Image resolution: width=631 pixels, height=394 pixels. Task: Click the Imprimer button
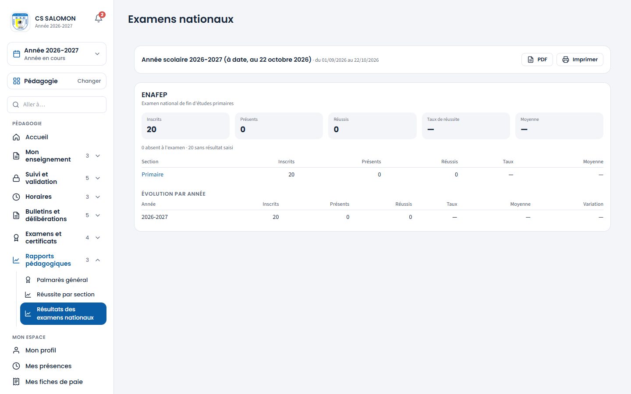[x=580, y=60]
